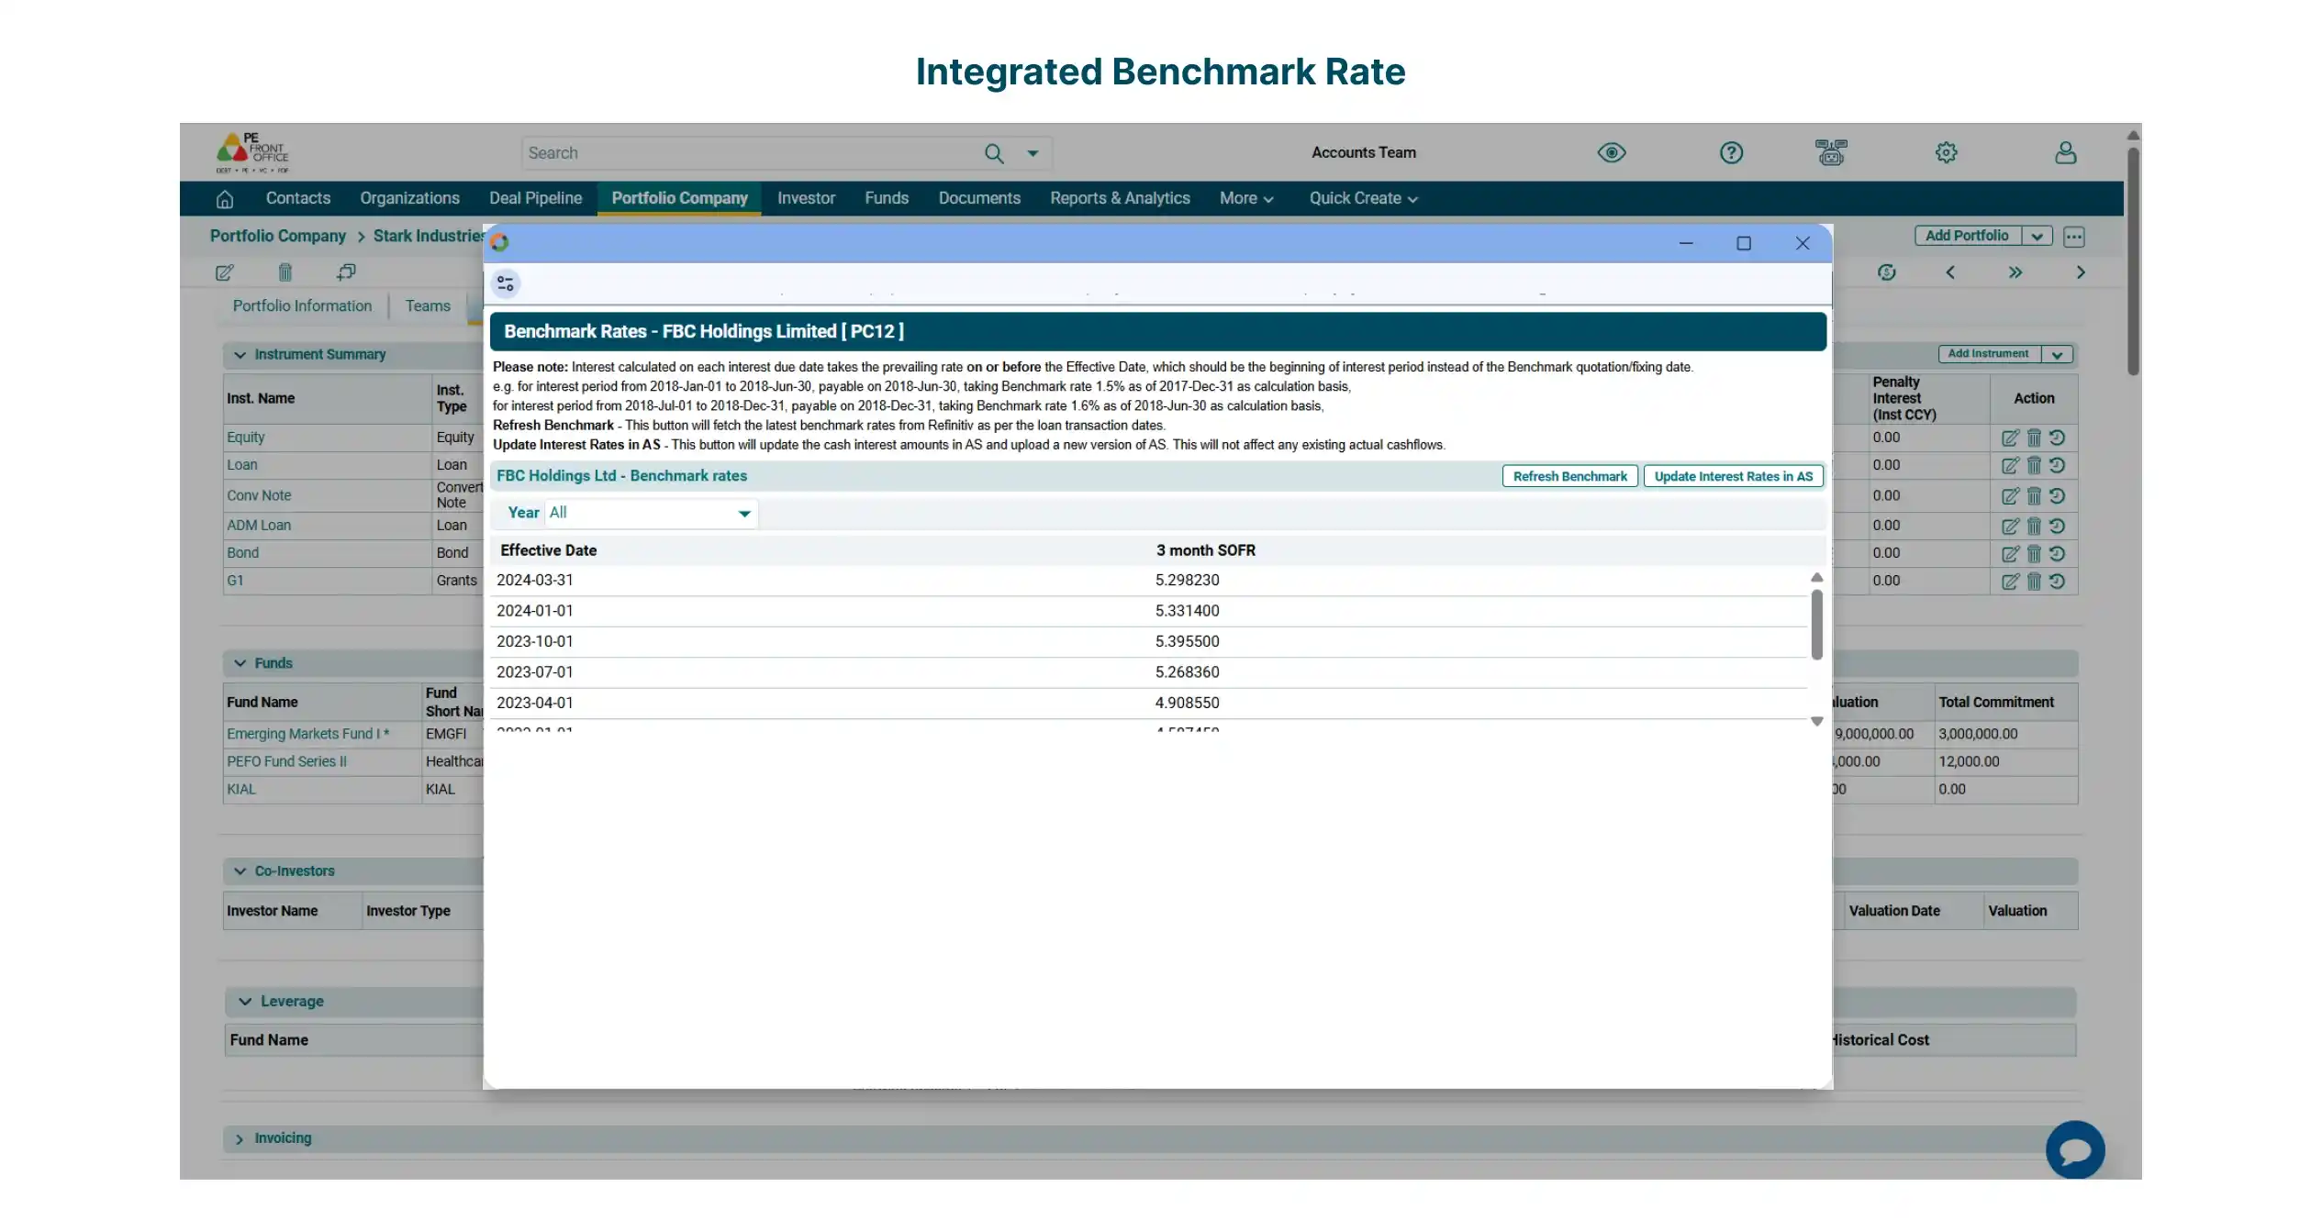Viewport: 2322px width, 1220px height.
Task: Select the 2023-04-01 effective date row
Action: [x=1149, y=704]
